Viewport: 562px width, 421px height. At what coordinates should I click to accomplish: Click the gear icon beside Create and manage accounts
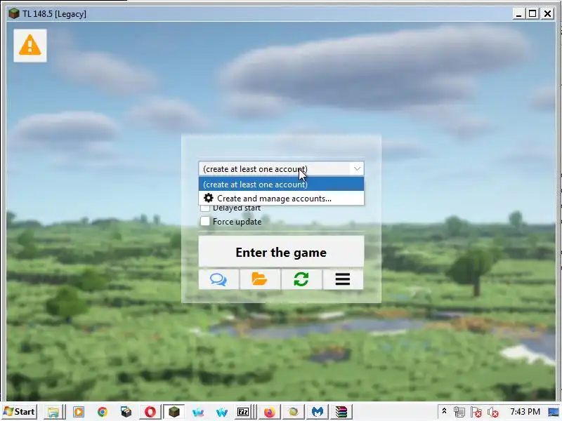[x=209, y=198]
